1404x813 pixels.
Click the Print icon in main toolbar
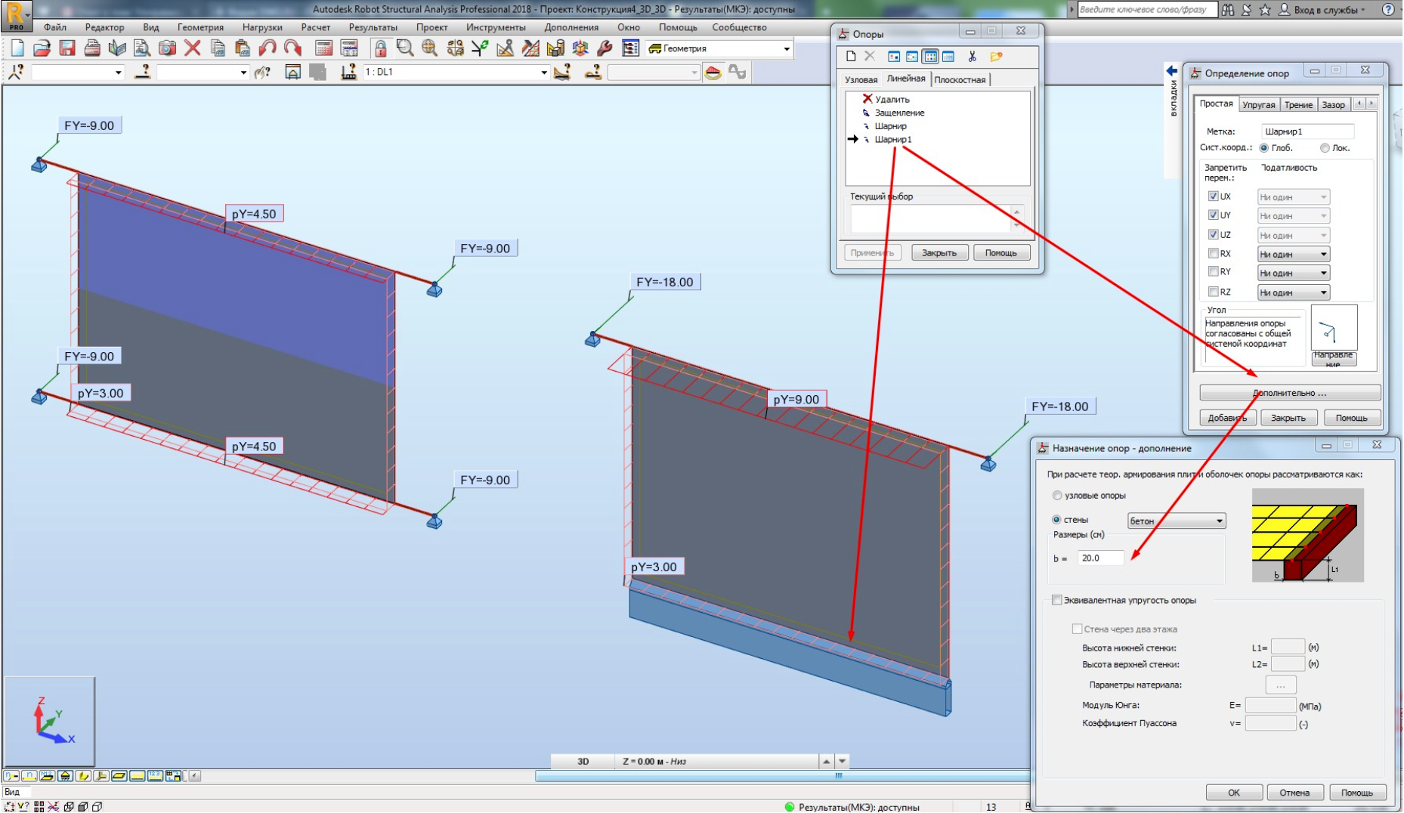coord(92,48)
